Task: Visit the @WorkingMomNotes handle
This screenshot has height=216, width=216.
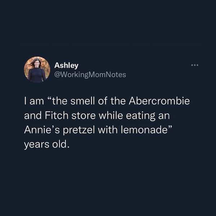Action: [85, 75]
